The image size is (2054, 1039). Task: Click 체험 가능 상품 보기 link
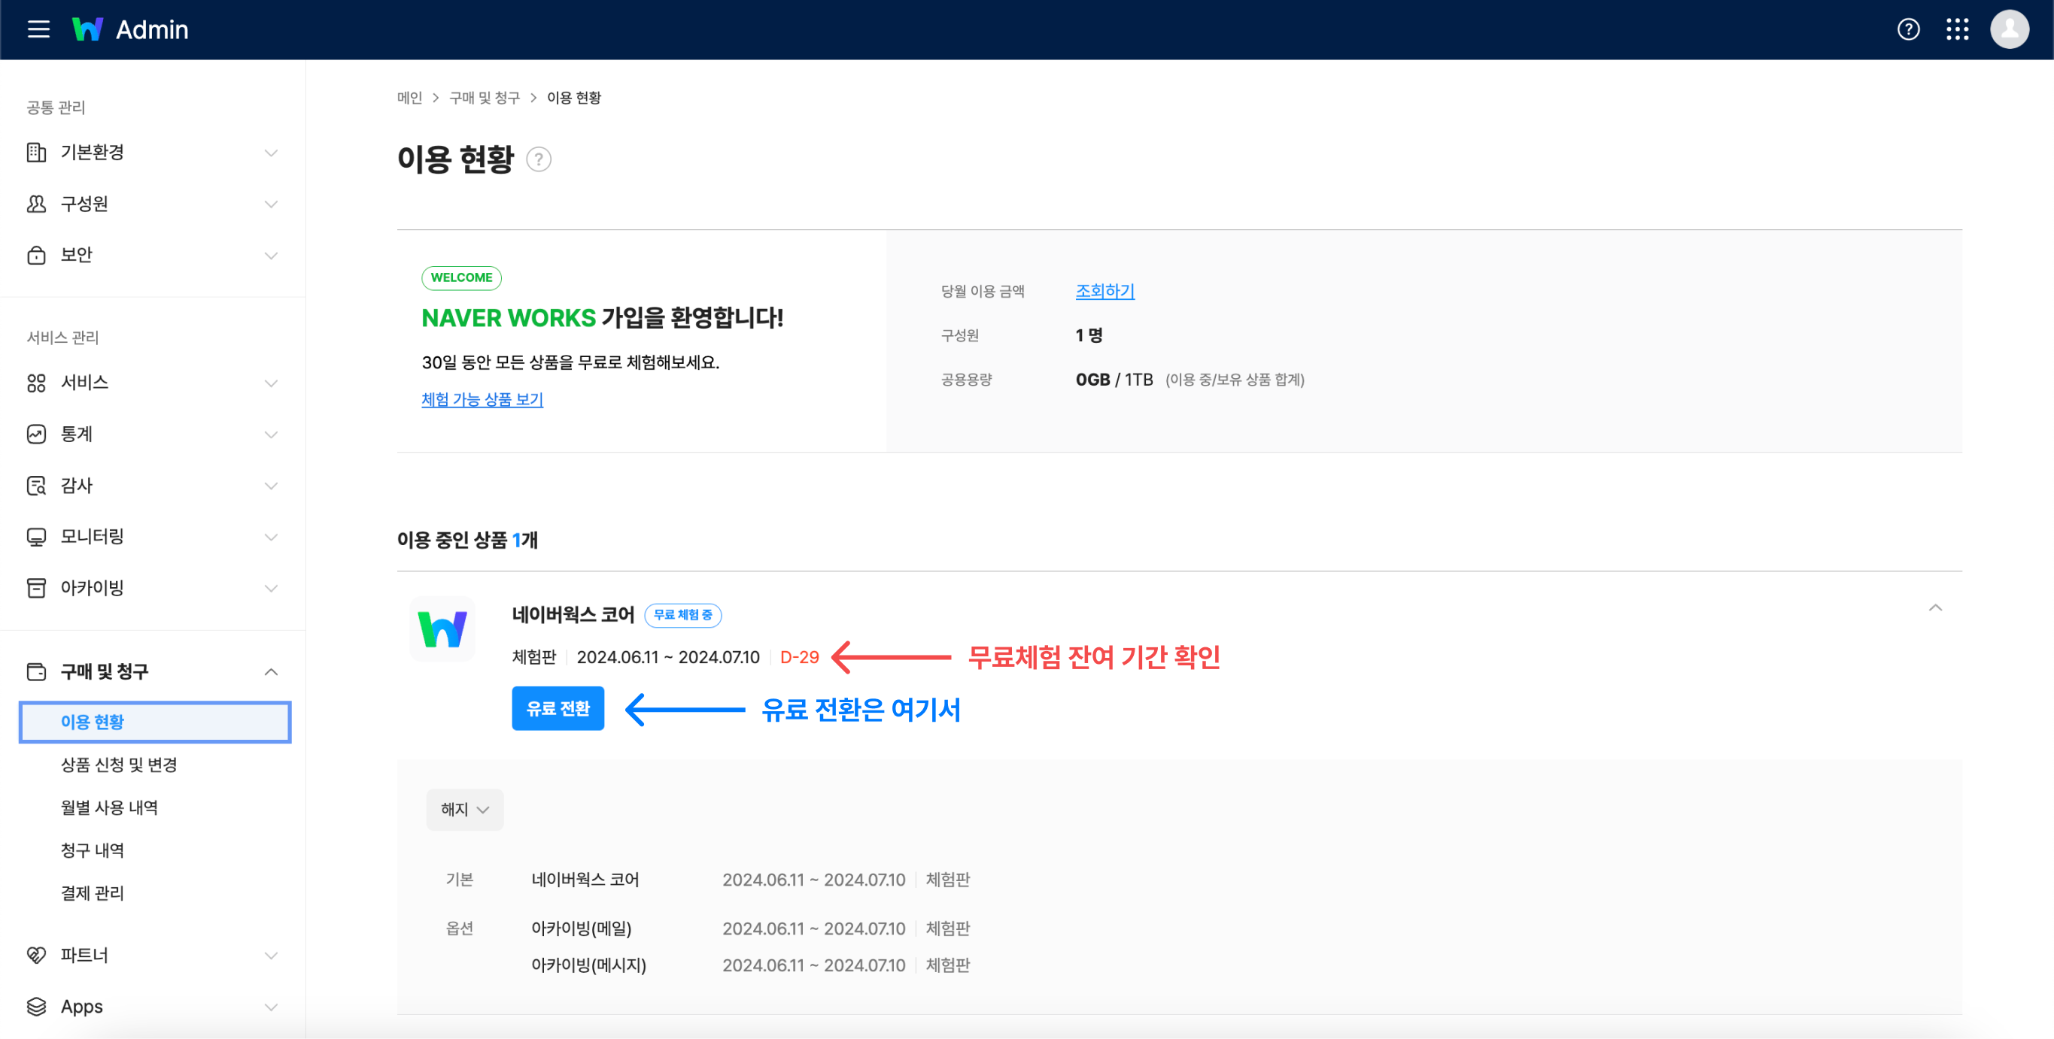(x=482, y=399)
